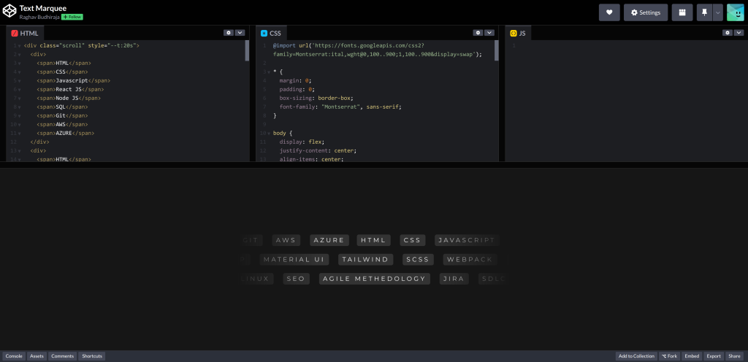The height and width of the screenshot is (362, 748).
Task: Open CSS editor settings gear
Action: [x=478, y=33]
